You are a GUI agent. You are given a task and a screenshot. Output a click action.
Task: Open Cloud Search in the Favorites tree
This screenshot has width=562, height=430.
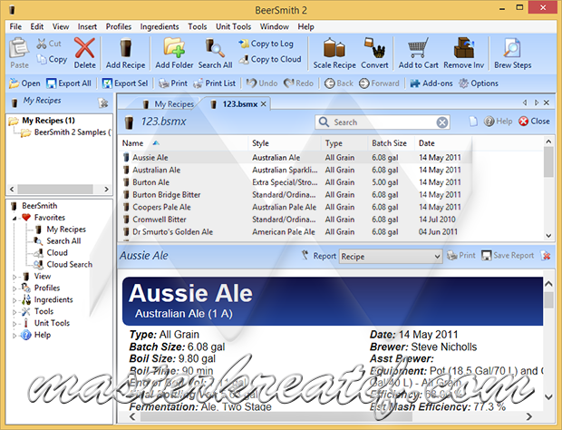[63, 264]
